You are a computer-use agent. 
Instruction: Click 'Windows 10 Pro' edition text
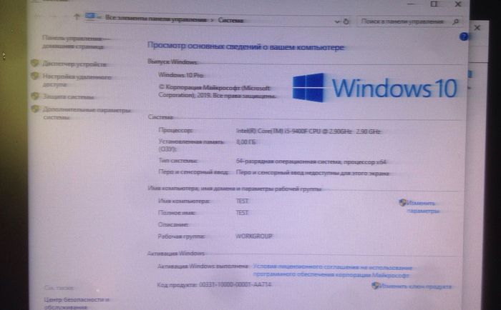[181, 75]
